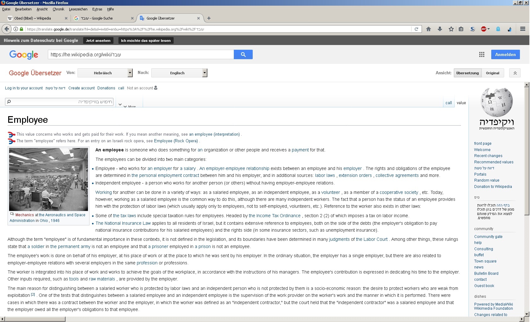Show bookmarks list icon in toolbar
This screenshot has width=530, height=322.
(x=461, y=29)
